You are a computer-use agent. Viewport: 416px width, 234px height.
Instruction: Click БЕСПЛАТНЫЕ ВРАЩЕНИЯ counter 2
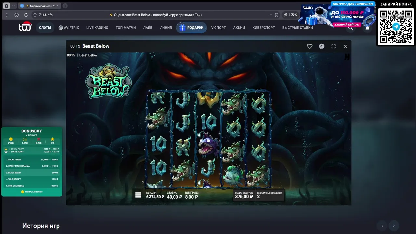point(269,195)
